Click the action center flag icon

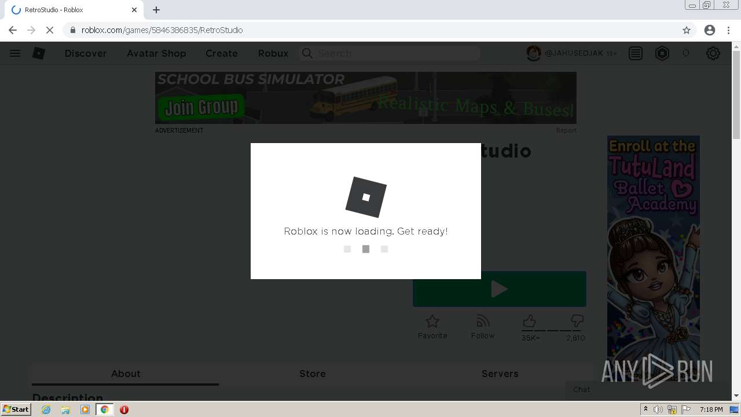click(x=686, y=409)
